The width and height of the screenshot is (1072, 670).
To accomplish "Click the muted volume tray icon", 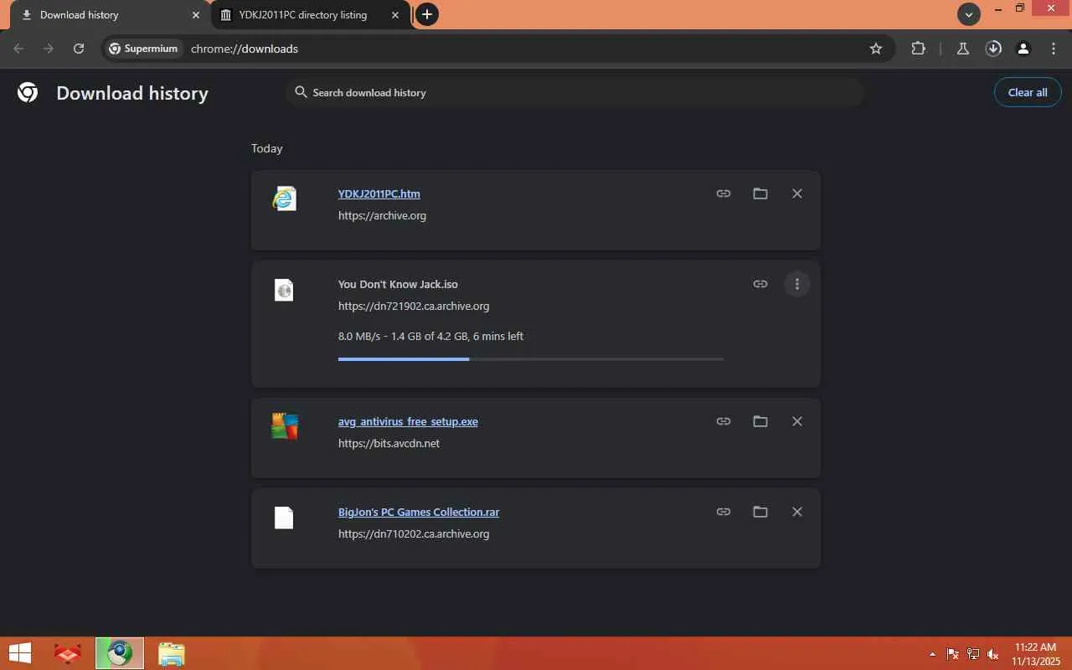I will 993,654.
